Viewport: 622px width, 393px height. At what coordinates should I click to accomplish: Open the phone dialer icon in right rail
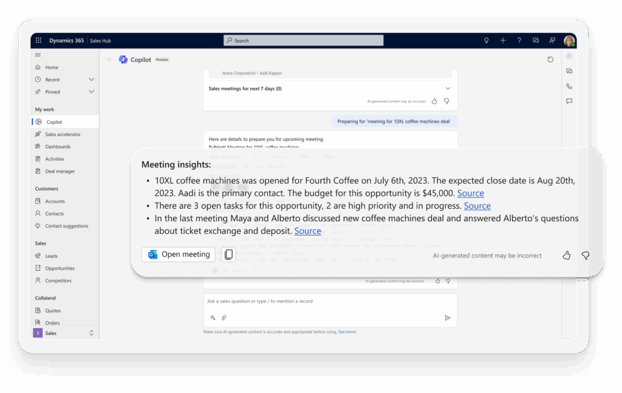[569, 86]
